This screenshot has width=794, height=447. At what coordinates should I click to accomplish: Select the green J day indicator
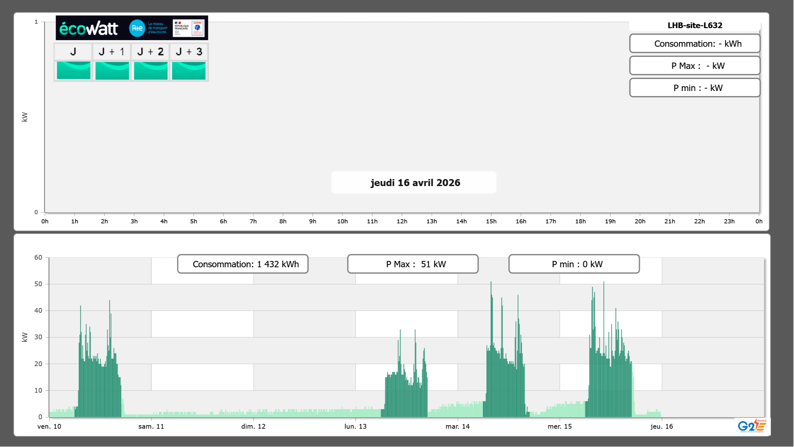coord(74,70)
